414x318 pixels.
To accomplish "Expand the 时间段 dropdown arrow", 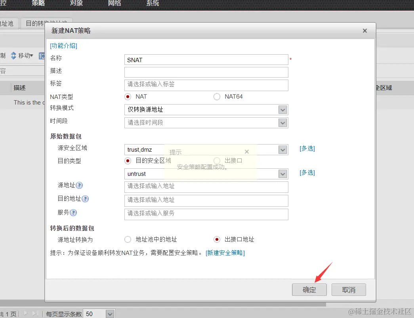I will 282,123.
